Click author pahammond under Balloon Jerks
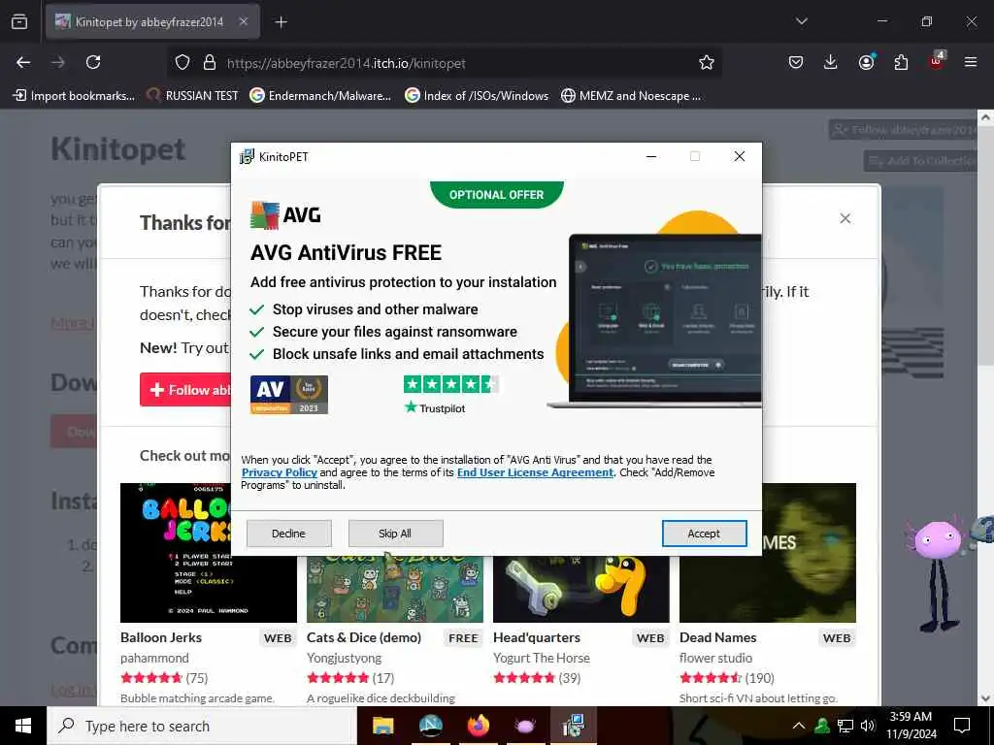Viewport: 994px width, 745px height. 154,659
